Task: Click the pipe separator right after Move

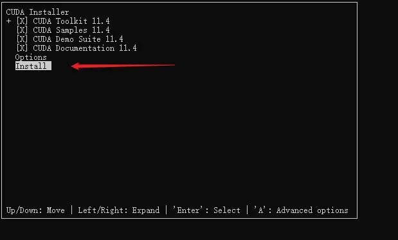Action: click(x=71, y=210)
